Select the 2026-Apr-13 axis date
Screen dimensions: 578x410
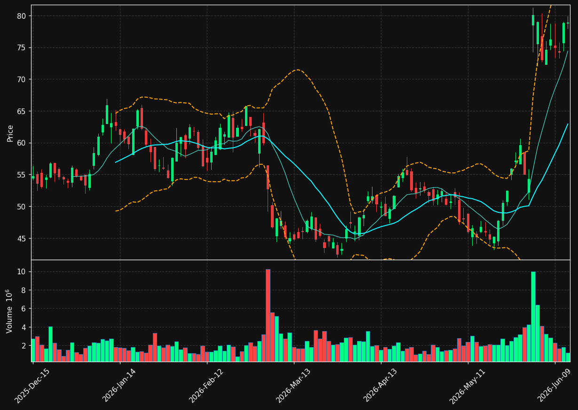380,386
